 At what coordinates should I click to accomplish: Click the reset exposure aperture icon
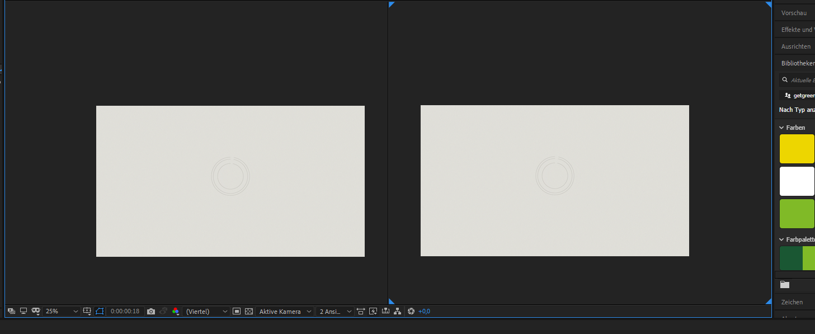pos(411,311)
